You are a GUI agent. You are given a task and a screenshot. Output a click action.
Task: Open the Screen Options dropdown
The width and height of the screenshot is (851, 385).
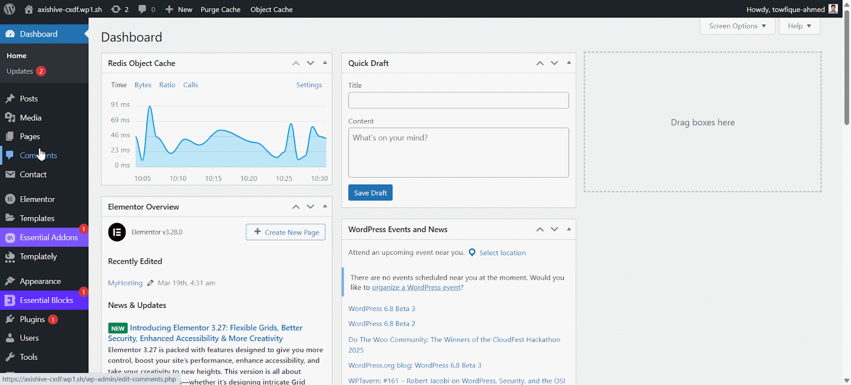[738, 26]
